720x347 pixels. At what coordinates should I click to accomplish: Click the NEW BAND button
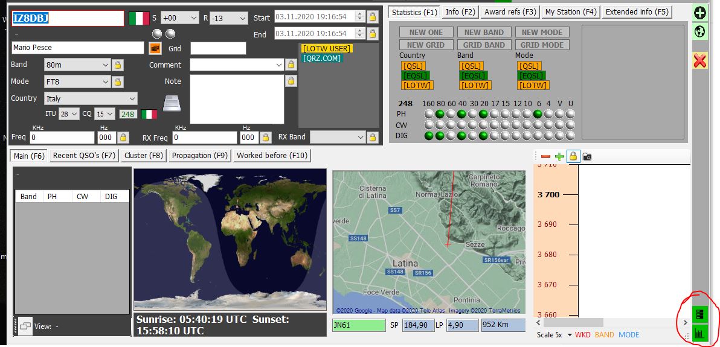coord(484,32)
